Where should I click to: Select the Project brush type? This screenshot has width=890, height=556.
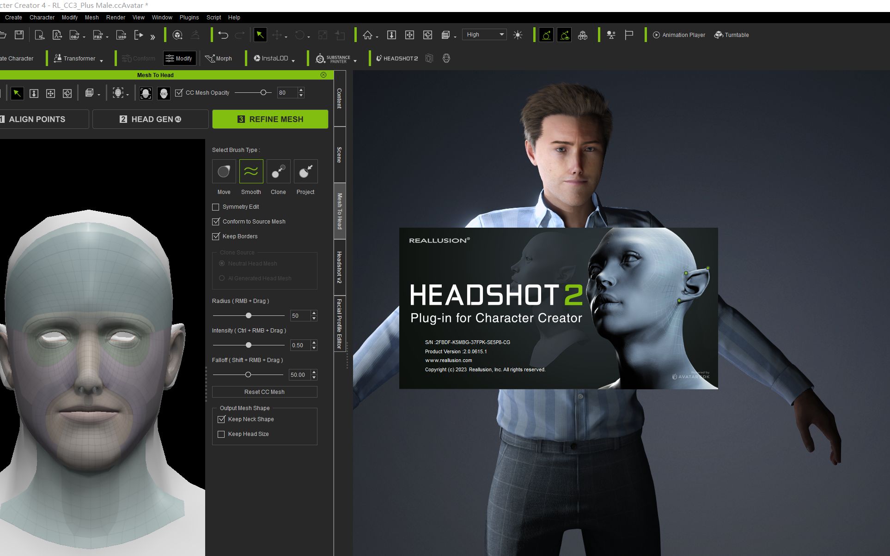pyautogui.click(x=305, y=171)
